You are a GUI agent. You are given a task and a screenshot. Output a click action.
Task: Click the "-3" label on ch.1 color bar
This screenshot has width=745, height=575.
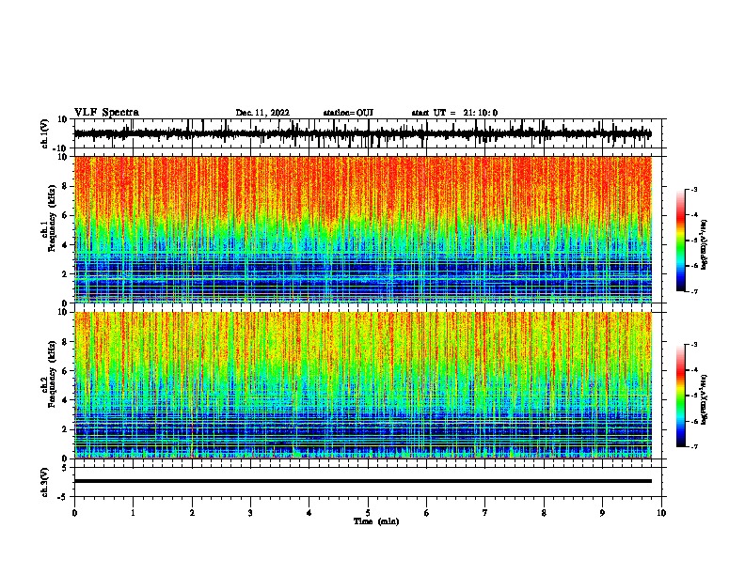coord(694,190)
